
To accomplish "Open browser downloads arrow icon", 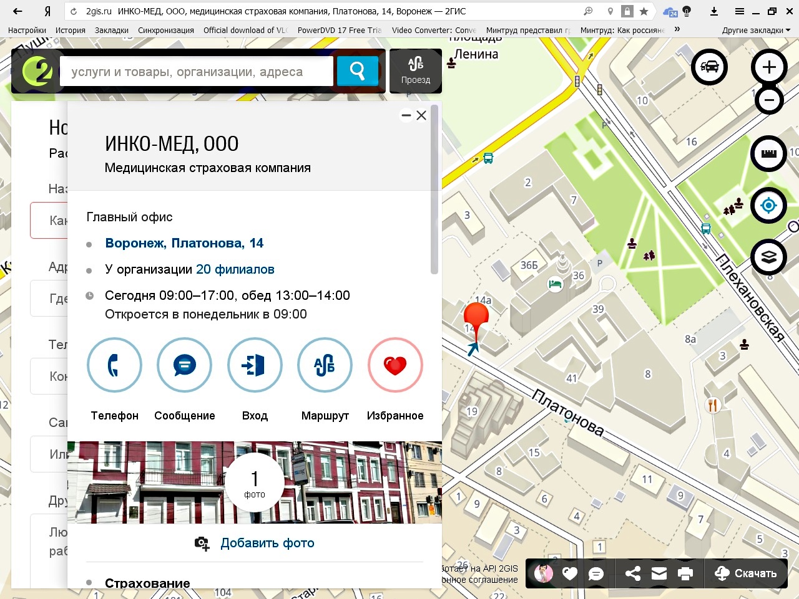I will pos(714,11).
